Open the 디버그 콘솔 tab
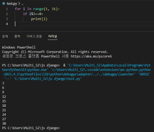154x132 pixels. 34,36
